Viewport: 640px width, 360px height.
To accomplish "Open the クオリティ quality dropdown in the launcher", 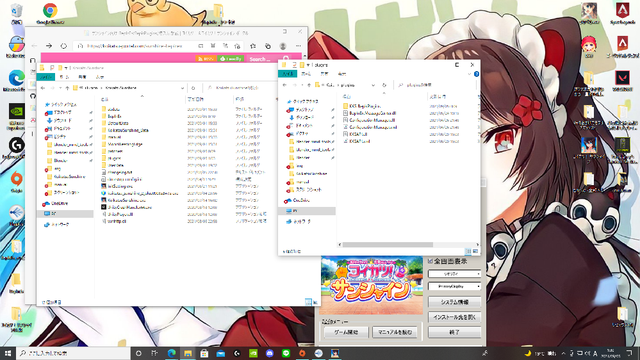I will [454, 274].
